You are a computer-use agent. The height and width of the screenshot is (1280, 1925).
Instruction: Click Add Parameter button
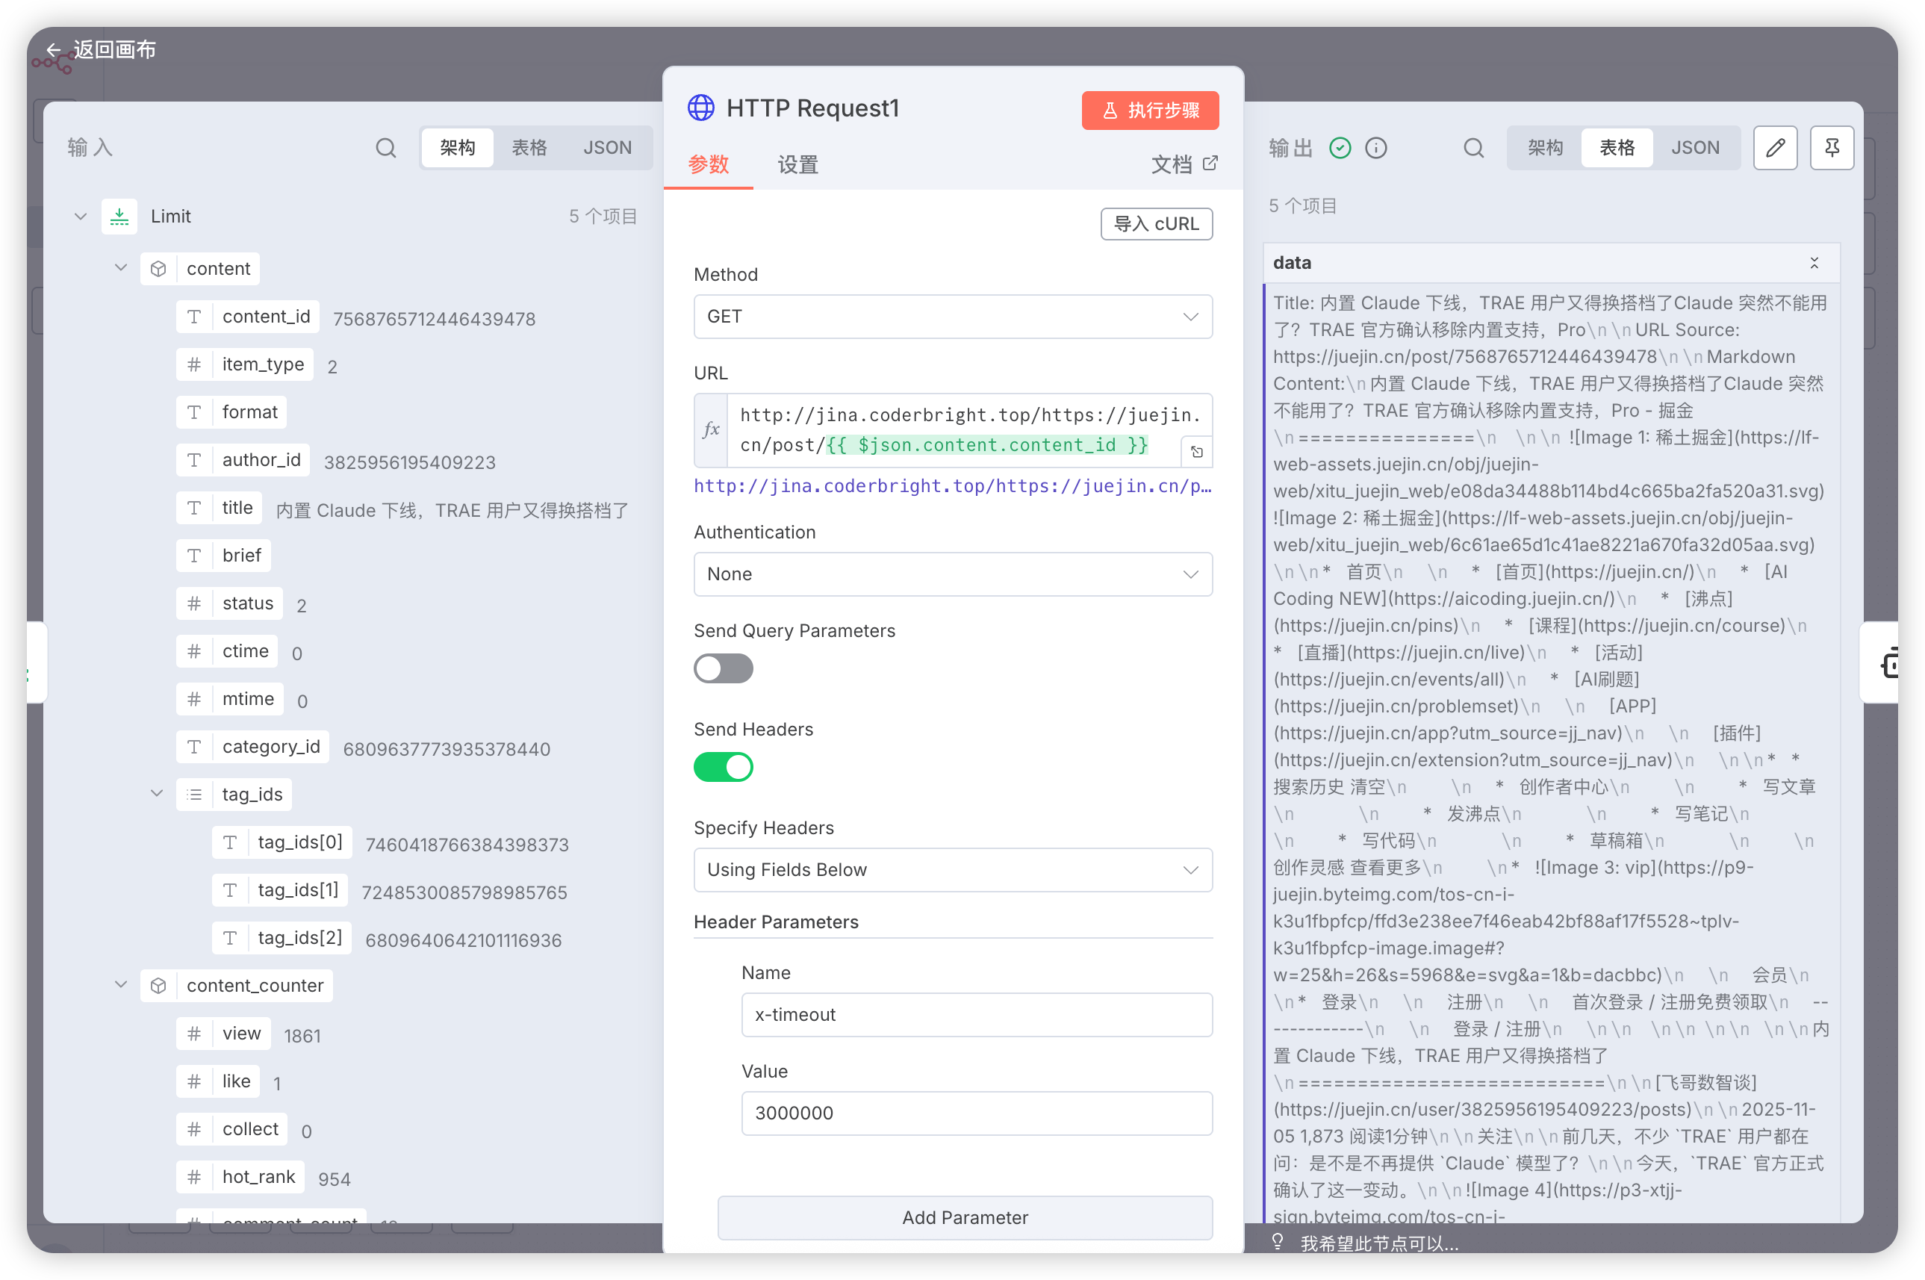[965, 1217]
